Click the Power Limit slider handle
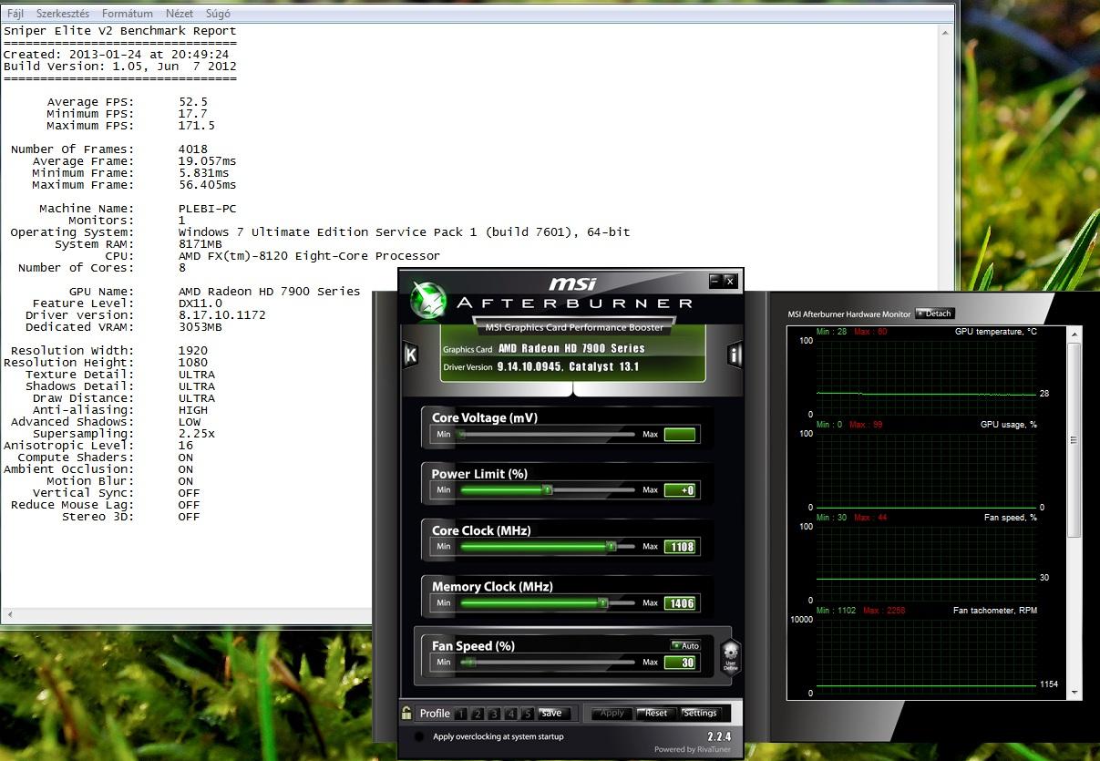Viewport: 1100px width, 761px height. pyautogui.click(x=548, y=490)
